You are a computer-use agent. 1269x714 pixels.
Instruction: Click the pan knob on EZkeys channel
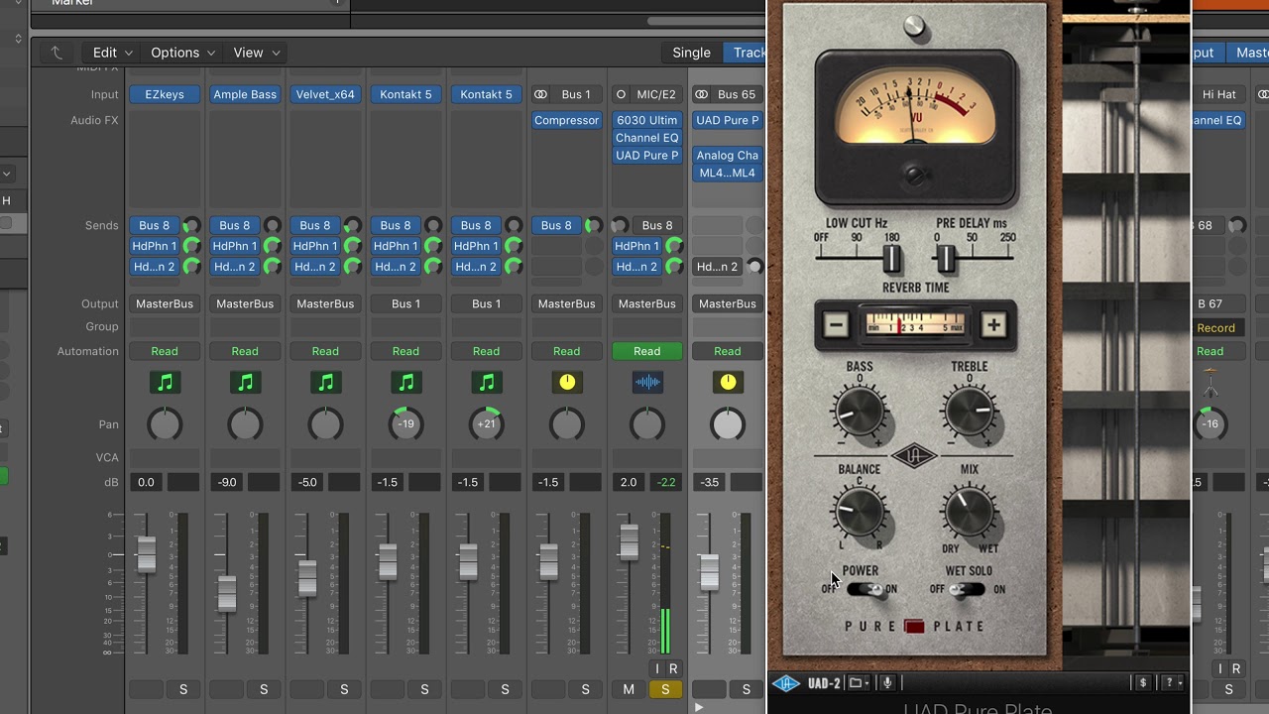pyautogui.click(x=165, y=424)
